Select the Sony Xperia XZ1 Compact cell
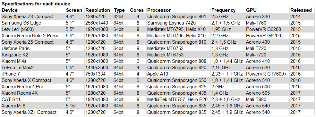 pyautogui.click(x=33, y=112)
